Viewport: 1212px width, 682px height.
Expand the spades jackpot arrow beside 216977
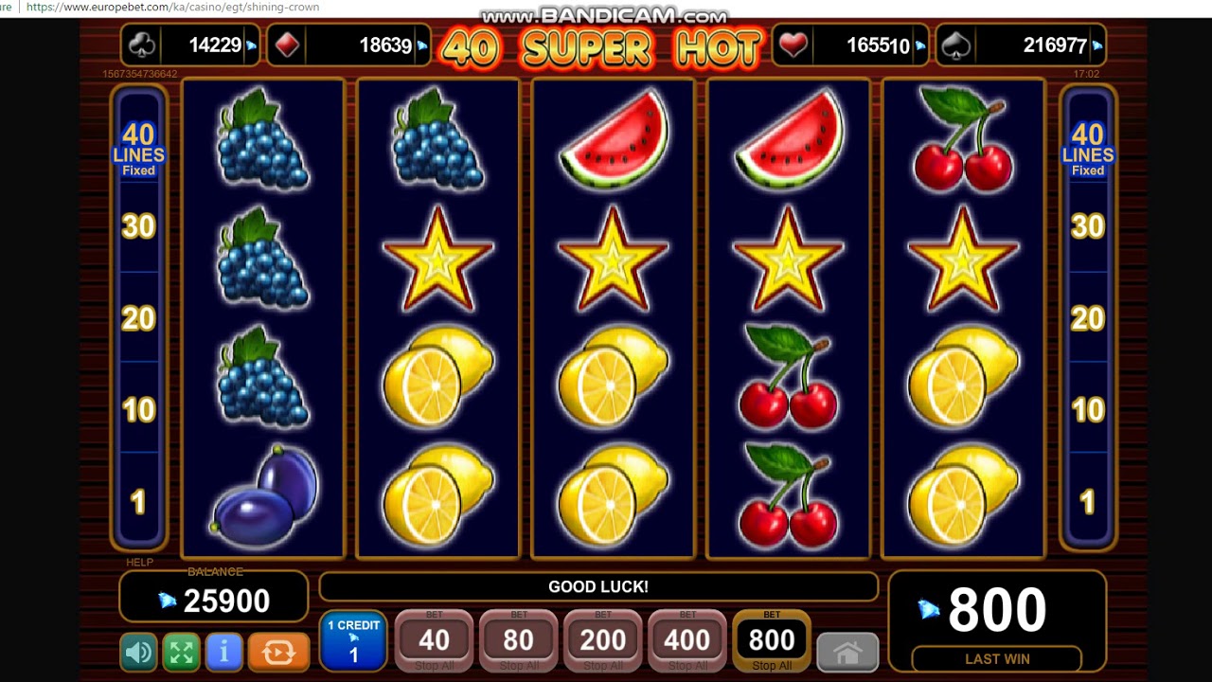tap(1096, 45)
